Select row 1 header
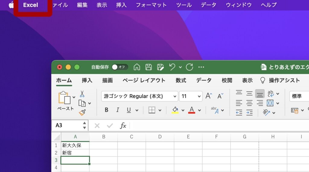Image resolution: width=309 pixels, height=172 pixels. click(56, 145)
